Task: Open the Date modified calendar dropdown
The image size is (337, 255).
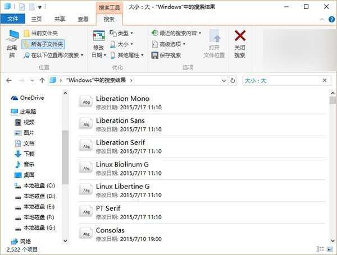Action: click(99, 44)
